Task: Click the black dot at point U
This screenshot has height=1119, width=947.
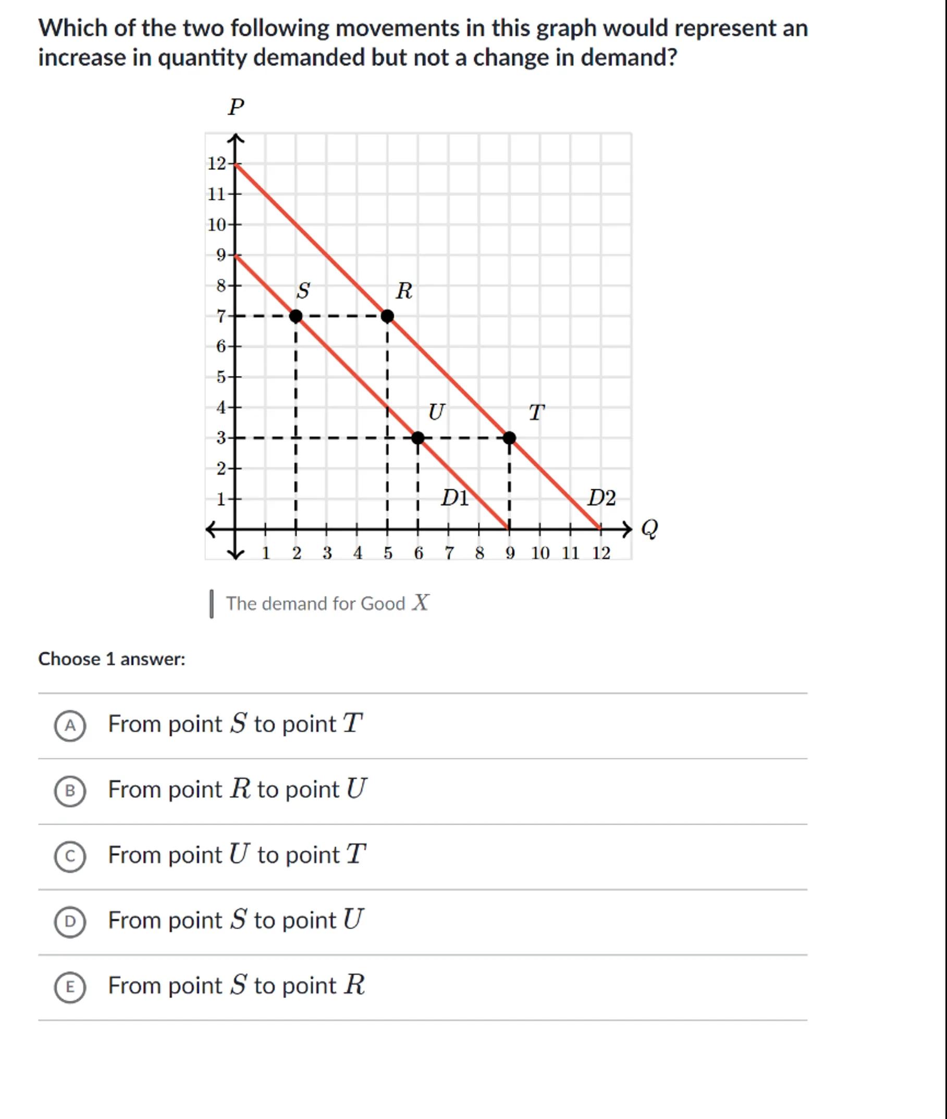Action: pyautogui.click(x=417, y=438)
